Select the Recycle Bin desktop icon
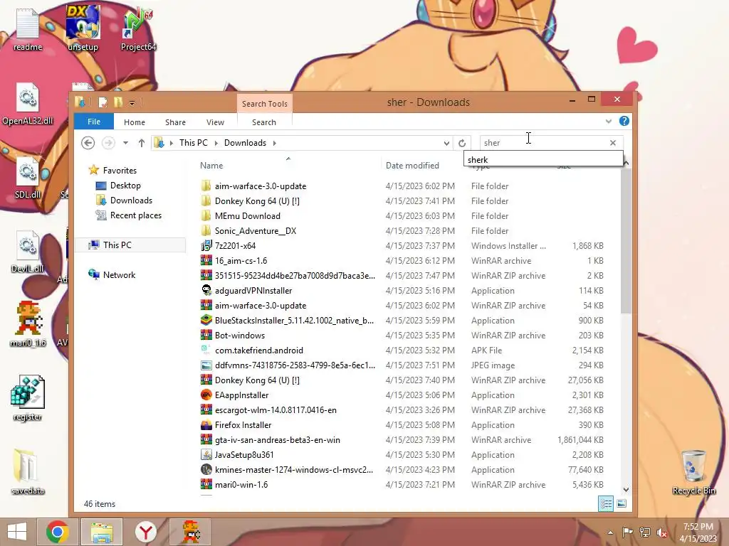This screenshot has width=729, height=546. pyautogui.click(x=693, y=472)
